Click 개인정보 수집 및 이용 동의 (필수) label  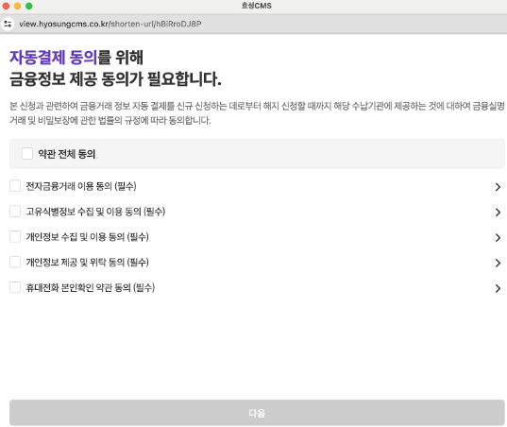point(87,237)
